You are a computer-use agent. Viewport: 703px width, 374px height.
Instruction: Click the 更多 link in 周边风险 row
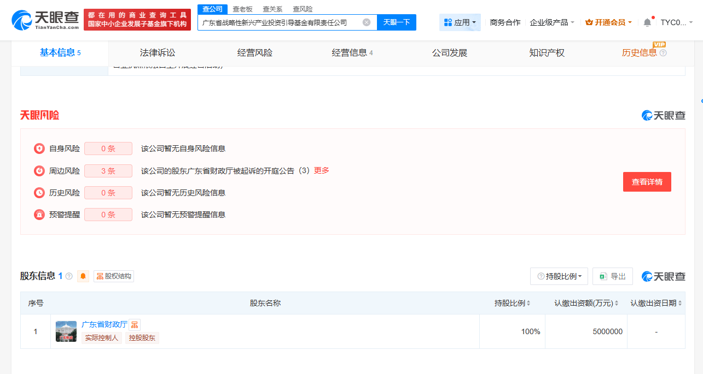tap(322, 170)
